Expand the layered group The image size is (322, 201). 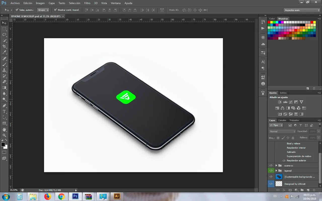[x=276, y=171]
